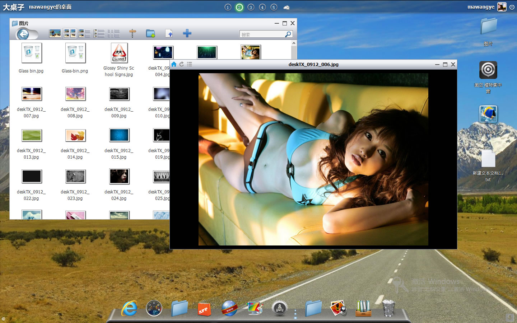
Task: Select deskTX_0912_007.jpg thumbnail
Action: pos(32,94)
